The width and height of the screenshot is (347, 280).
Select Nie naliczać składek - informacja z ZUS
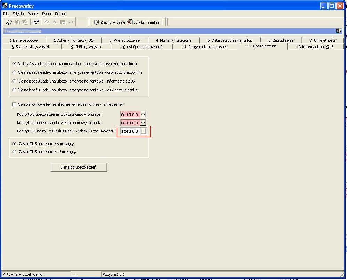pyautogui.click(x=74, y=81)
